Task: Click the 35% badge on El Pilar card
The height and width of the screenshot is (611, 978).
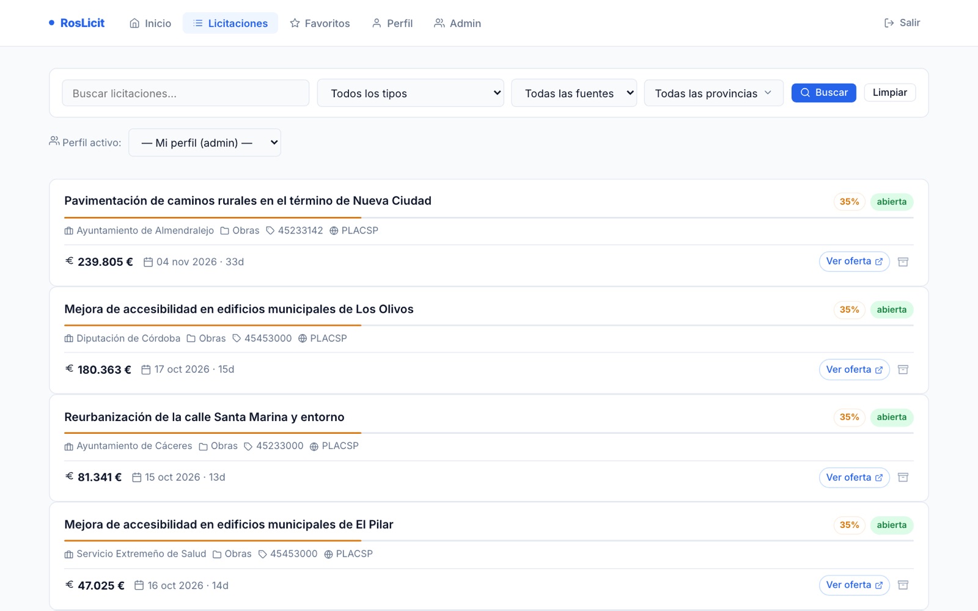Action: click(x=849, y=525)
